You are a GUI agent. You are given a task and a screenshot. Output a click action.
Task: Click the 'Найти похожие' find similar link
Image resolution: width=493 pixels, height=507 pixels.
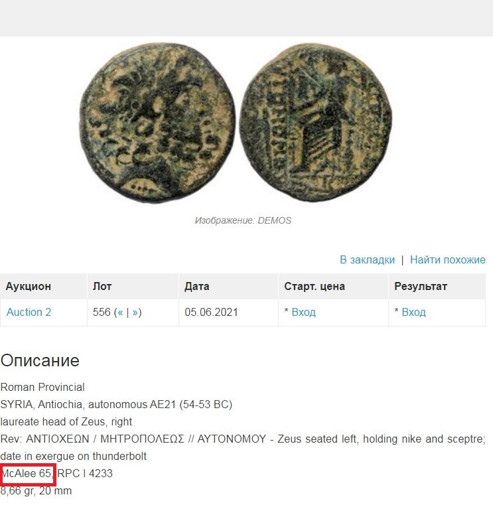(x=448, y=259)
